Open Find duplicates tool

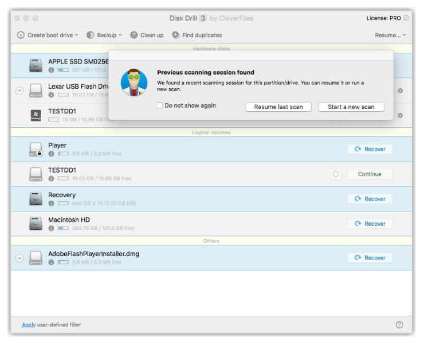197,35
